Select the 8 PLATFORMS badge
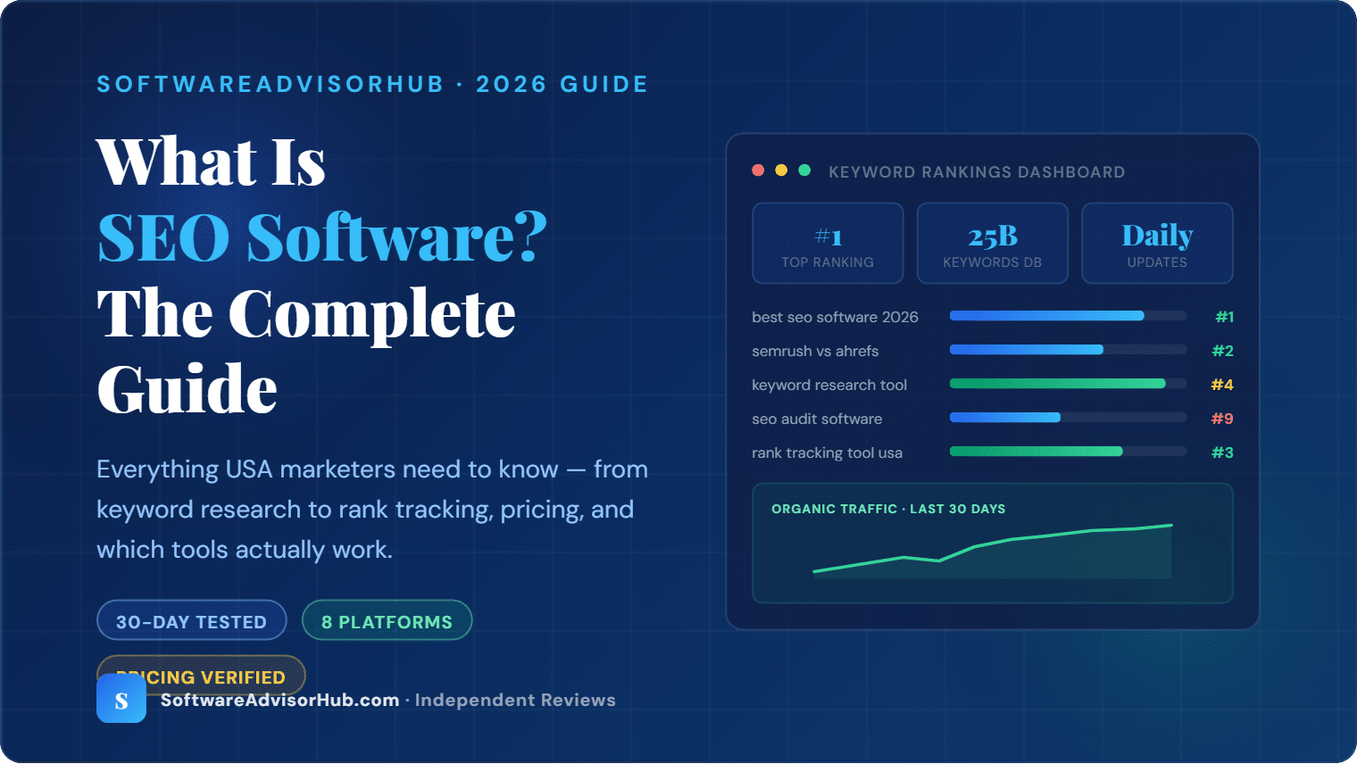Screen dimensions: 1357x764 pos(387,620)
